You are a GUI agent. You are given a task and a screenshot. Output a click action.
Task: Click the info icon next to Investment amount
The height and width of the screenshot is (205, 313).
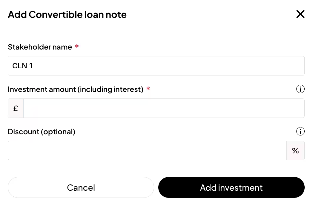point(300,89)
